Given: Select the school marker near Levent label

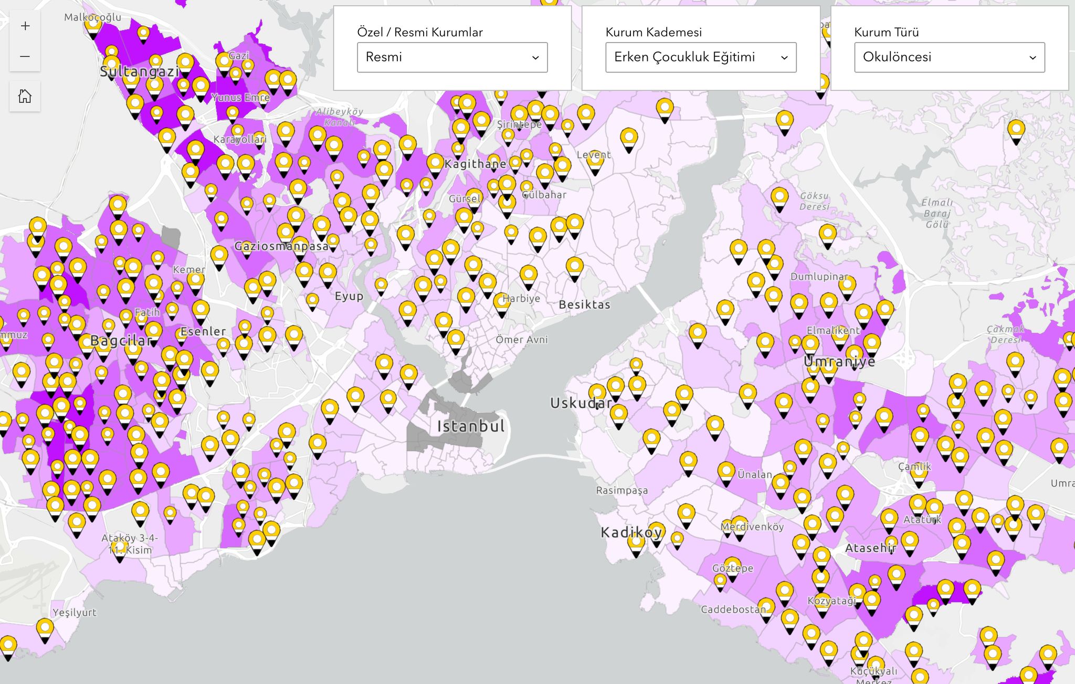Looking at the screenshot, I should [595, 160].
